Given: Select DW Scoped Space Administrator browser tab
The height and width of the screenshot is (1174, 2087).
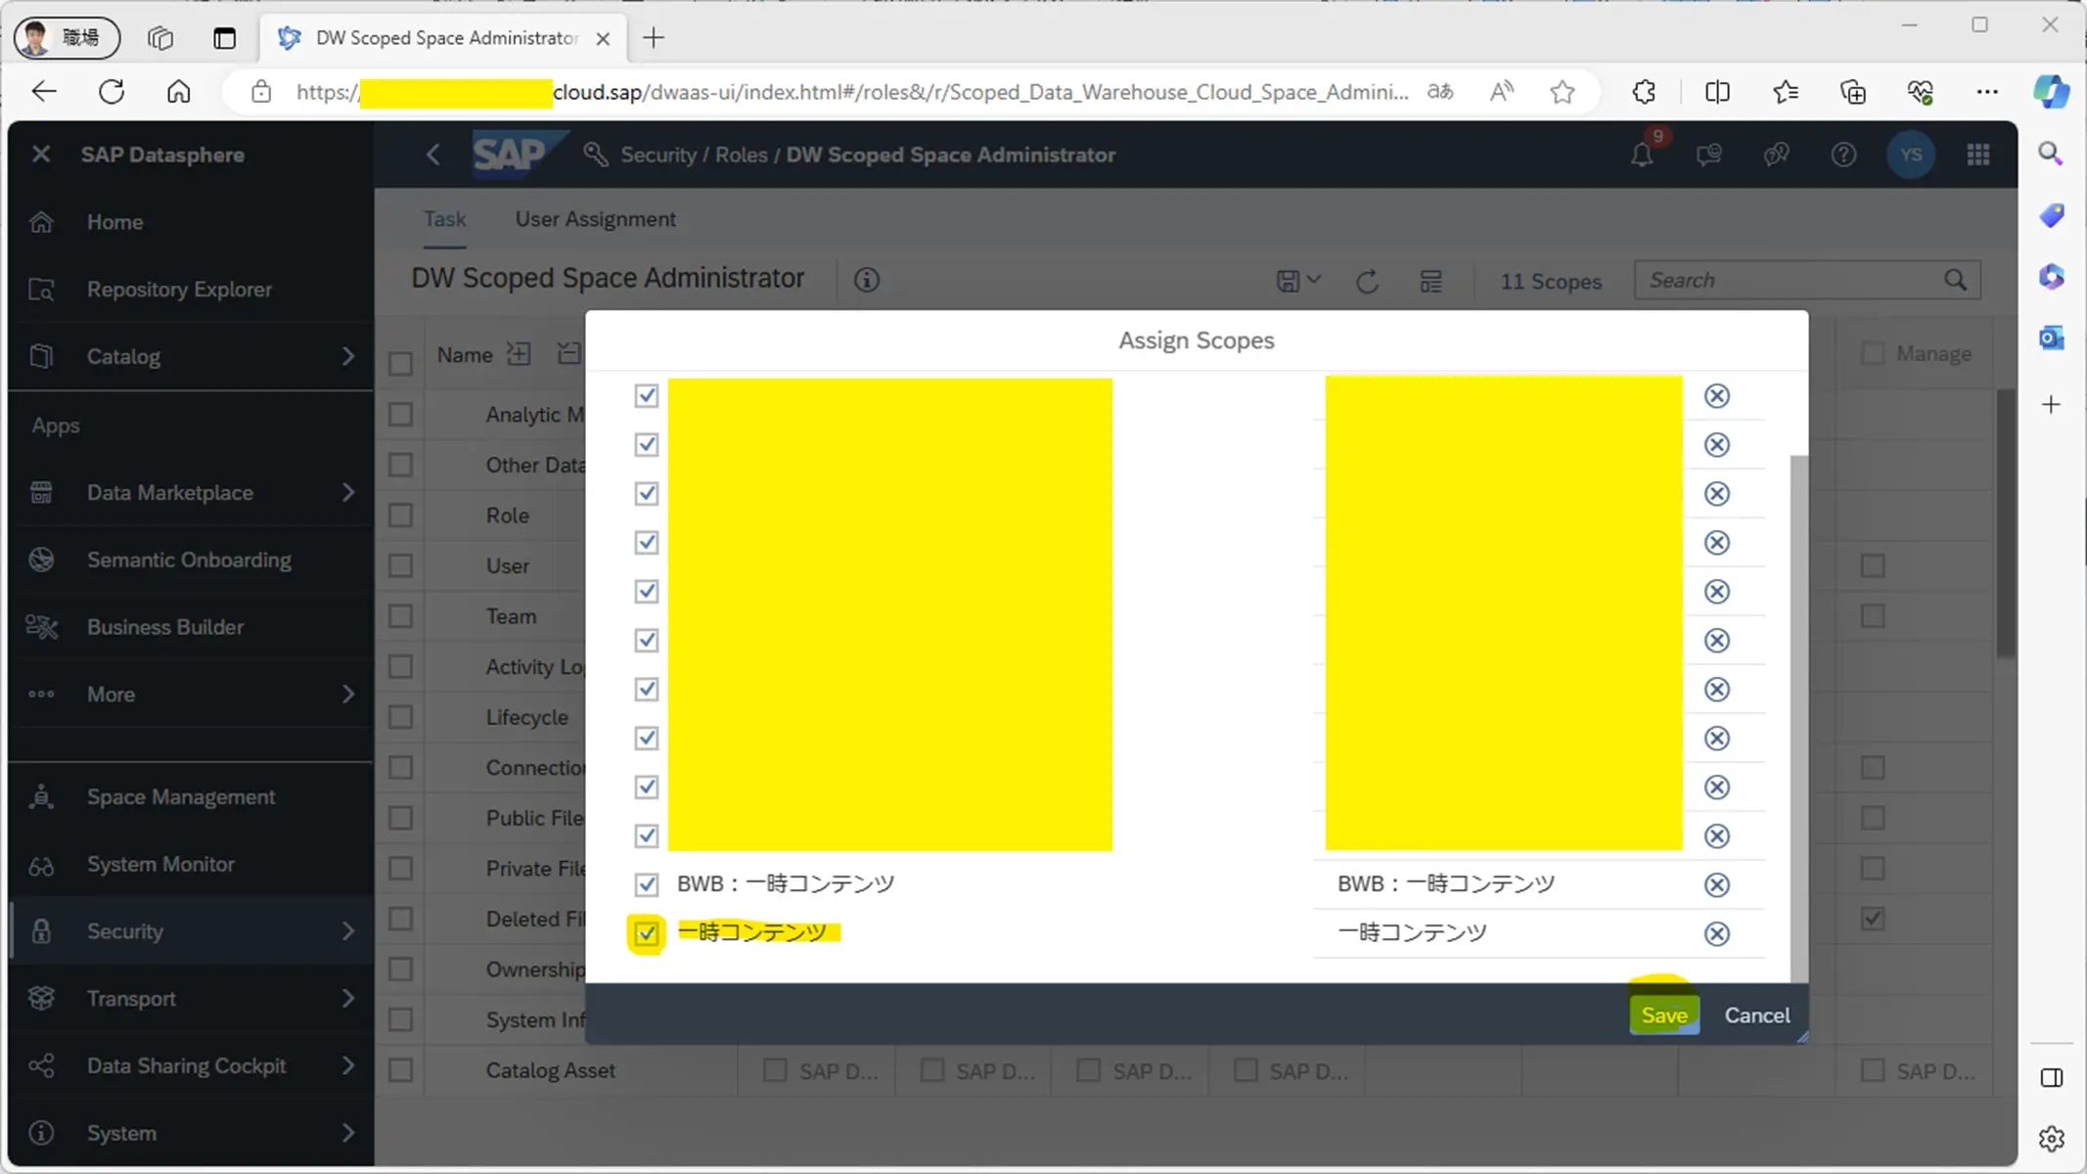Looking at the screenshot, I should coord(445,38).
